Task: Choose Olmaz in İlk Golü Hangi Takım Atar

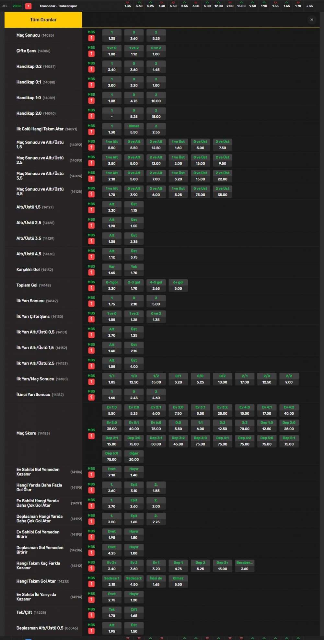Action: pyautogui.click(x=134, y=129)
